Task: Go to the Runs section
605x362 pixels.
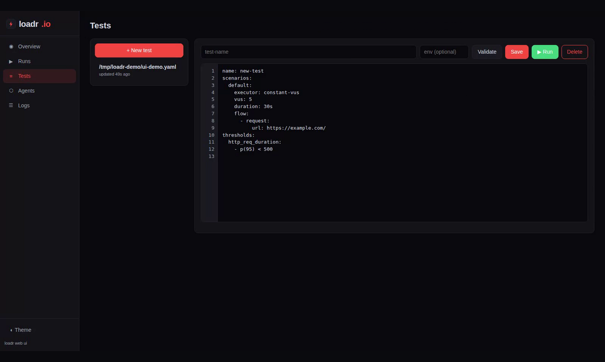Action: [x=40, y=61]
